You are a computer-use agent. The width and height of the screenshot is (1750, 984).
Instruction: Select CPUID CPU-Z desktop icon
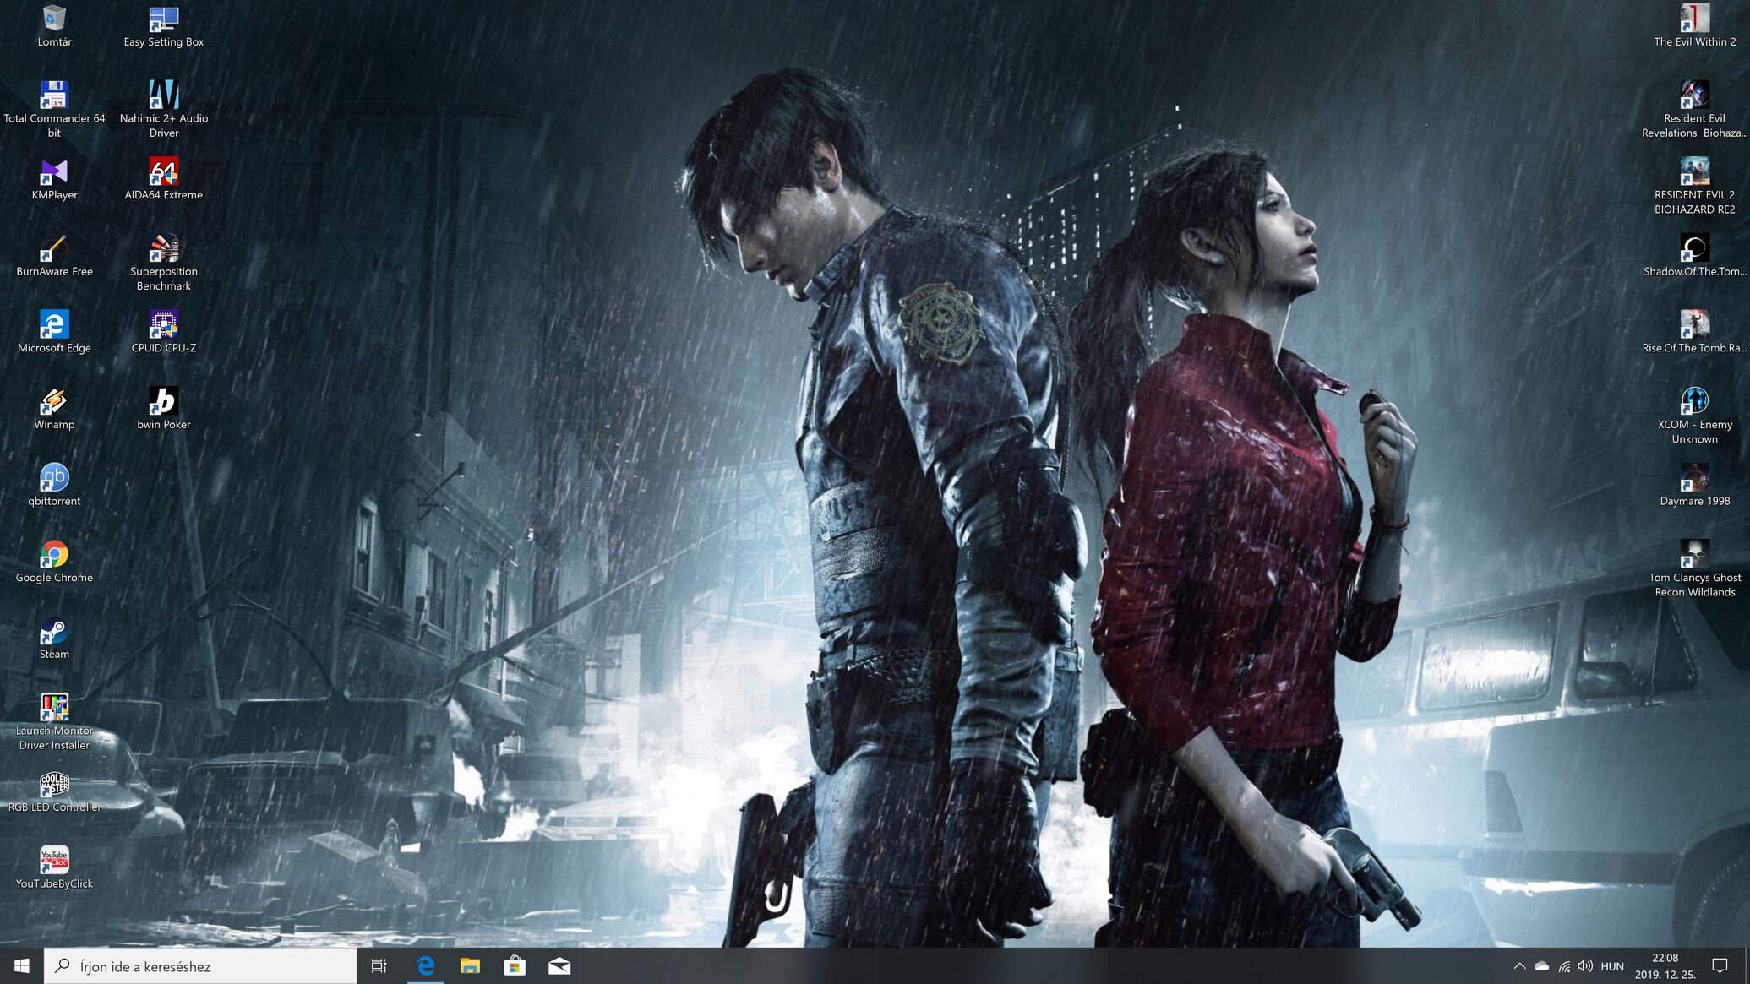tap(163, 332)
